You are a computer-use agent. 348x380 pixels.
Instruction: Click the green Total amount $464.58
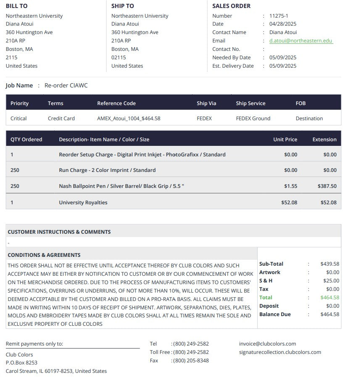pos(330,297)
